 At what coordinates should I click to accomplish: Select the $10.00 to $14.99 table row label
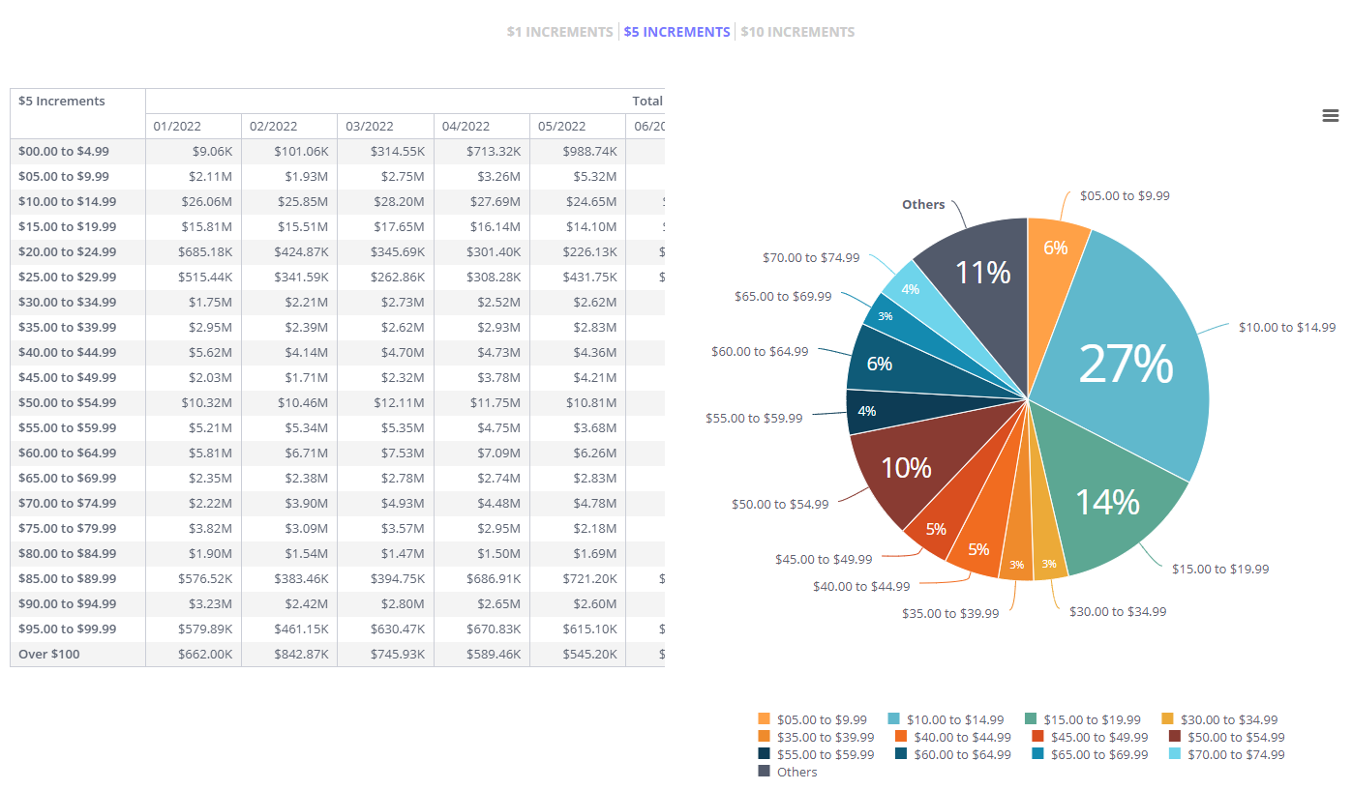pos(67,202)
